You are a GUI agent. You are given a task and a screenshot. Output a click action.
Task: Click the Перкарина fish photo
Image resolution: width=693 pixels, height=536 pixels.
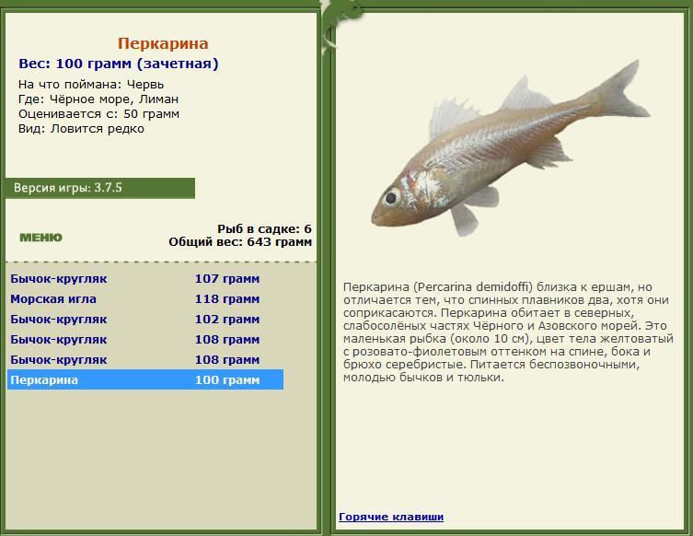point(511,148)
